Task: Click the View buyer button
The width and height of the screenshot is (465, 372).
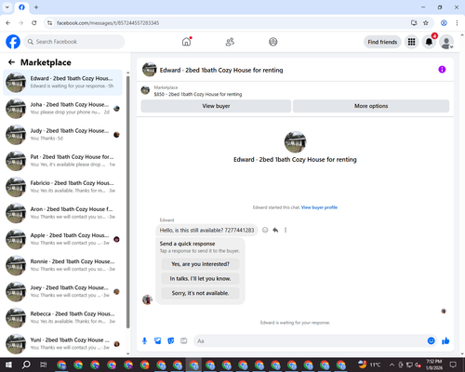Action: coord(216,106)
